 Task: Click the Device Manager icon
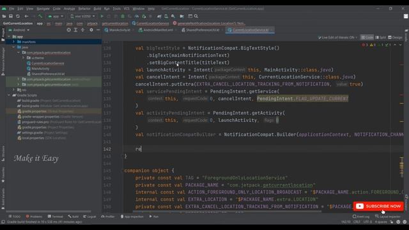[x=166, y=16]
